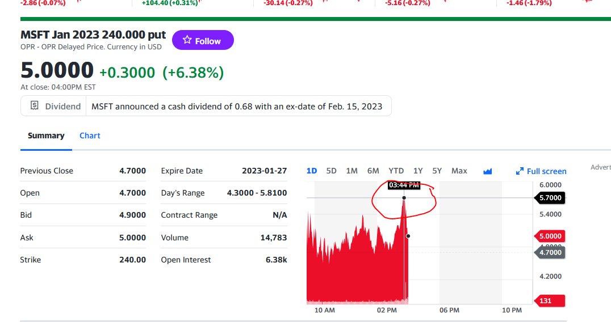The image size is (611, 322).
Task: Click the -5.16 (-0.27%) ticker change
Action: coord(408,3)
